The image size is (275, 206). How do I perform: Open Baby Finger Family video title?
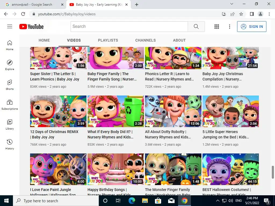click(x=112, y=76)
